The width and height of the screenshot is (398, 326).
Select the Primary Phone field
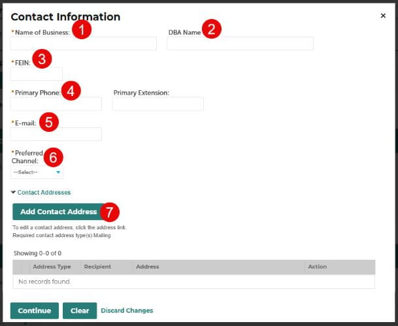pos(56,104)
